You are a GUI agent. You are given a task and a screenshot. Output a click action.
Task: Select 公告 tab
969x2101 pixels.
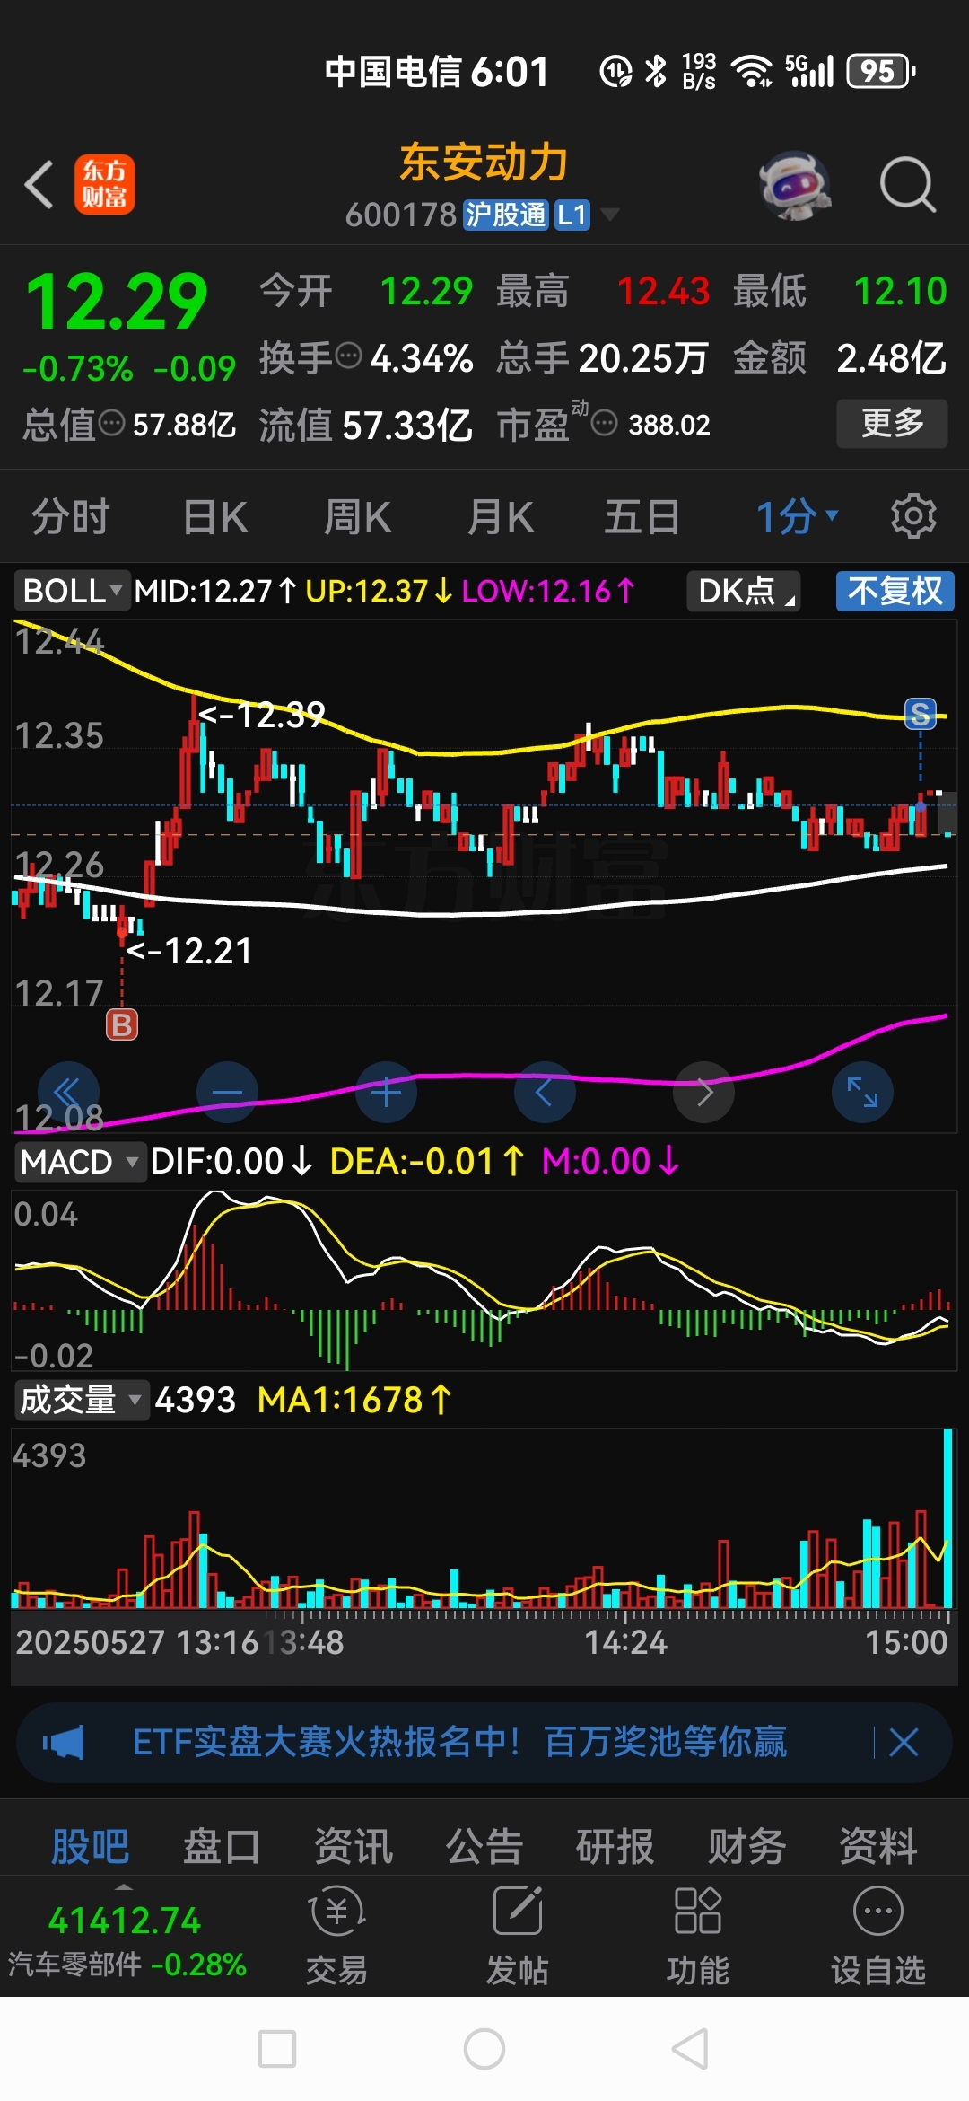click(484, 1847)
